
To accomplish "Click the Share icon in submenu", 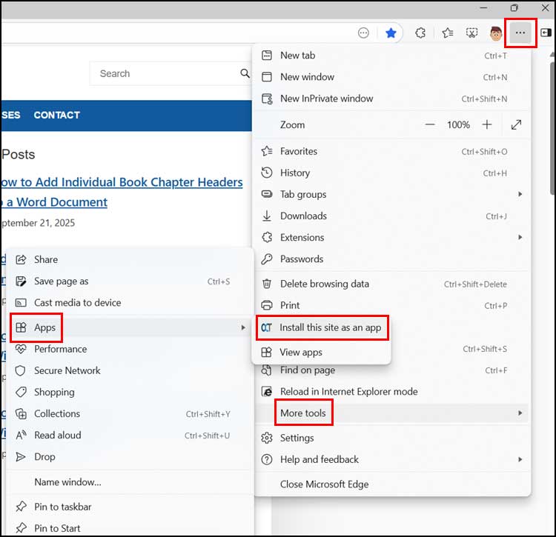I will [x=21, y=260].
